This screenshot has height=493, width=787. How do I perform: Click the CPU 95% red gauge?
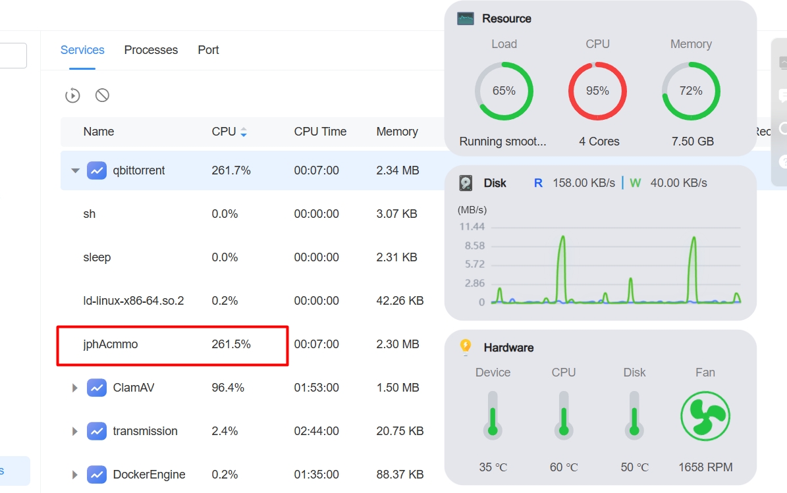(597, 91)
